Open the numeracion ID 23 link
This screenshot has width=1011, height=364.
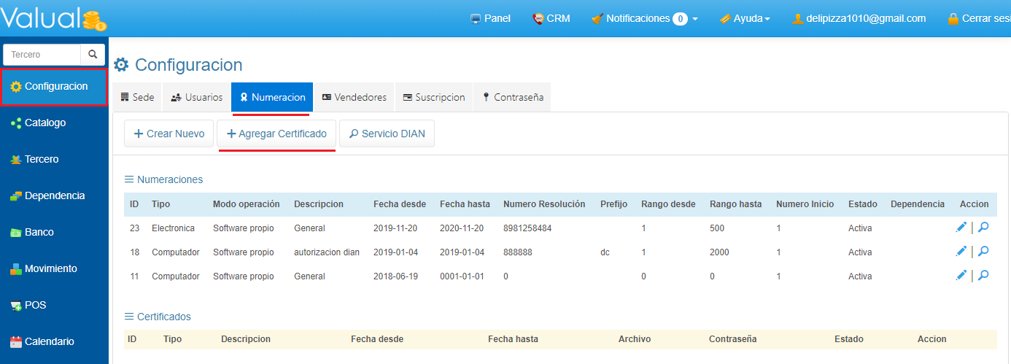tap(134, 228)
